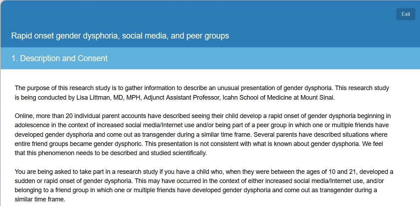420x206 pixels.
Task: Select the "1. Description and Consent" section header
Action: pyautogui.click(x=59, y=58)
